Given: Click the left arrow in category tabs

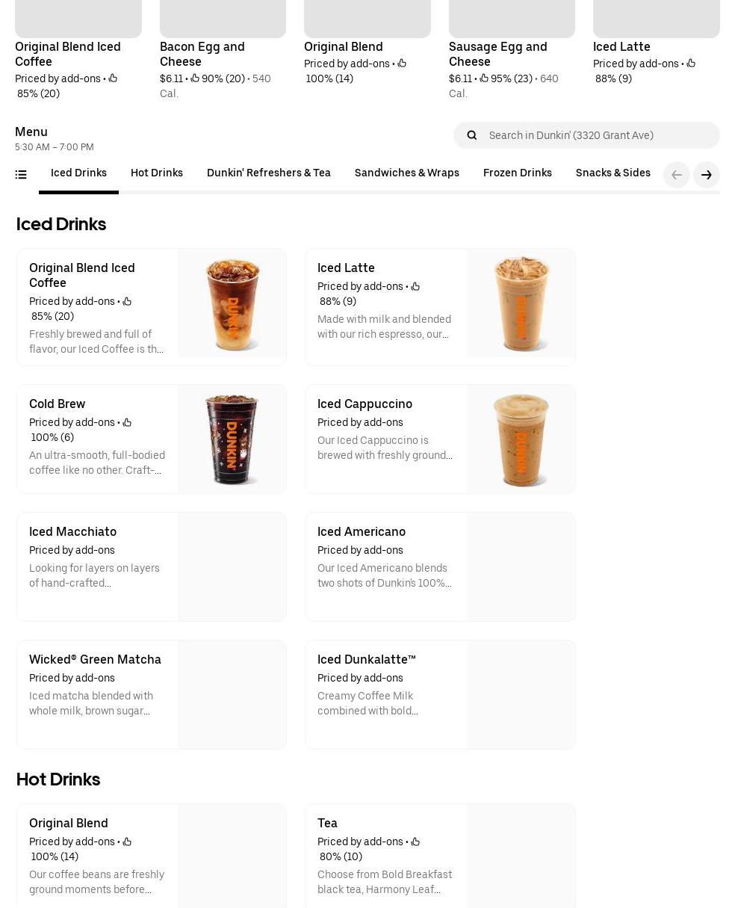Looking at the screenshot, I should (x=677, y=175).
